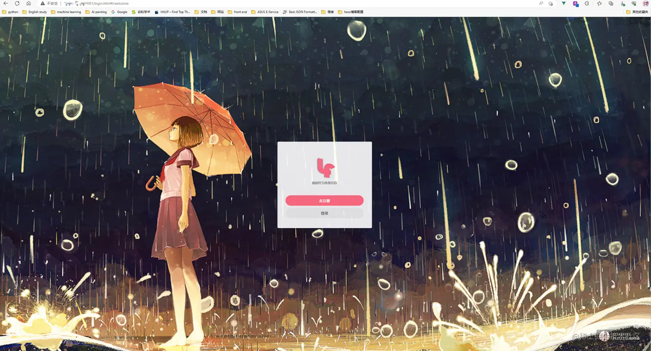Image resolution: width=651 pixels, height=351 pixels.
Task: Open the browser home page icon
Action: pyautogui.click(x=28, y=3)
